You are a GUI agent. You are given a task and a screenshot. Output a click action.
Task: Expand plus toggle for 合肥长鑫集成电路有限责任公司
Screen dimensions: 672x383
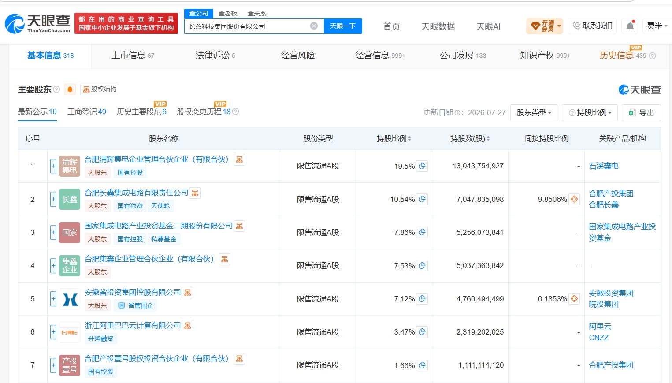(53, 199)
